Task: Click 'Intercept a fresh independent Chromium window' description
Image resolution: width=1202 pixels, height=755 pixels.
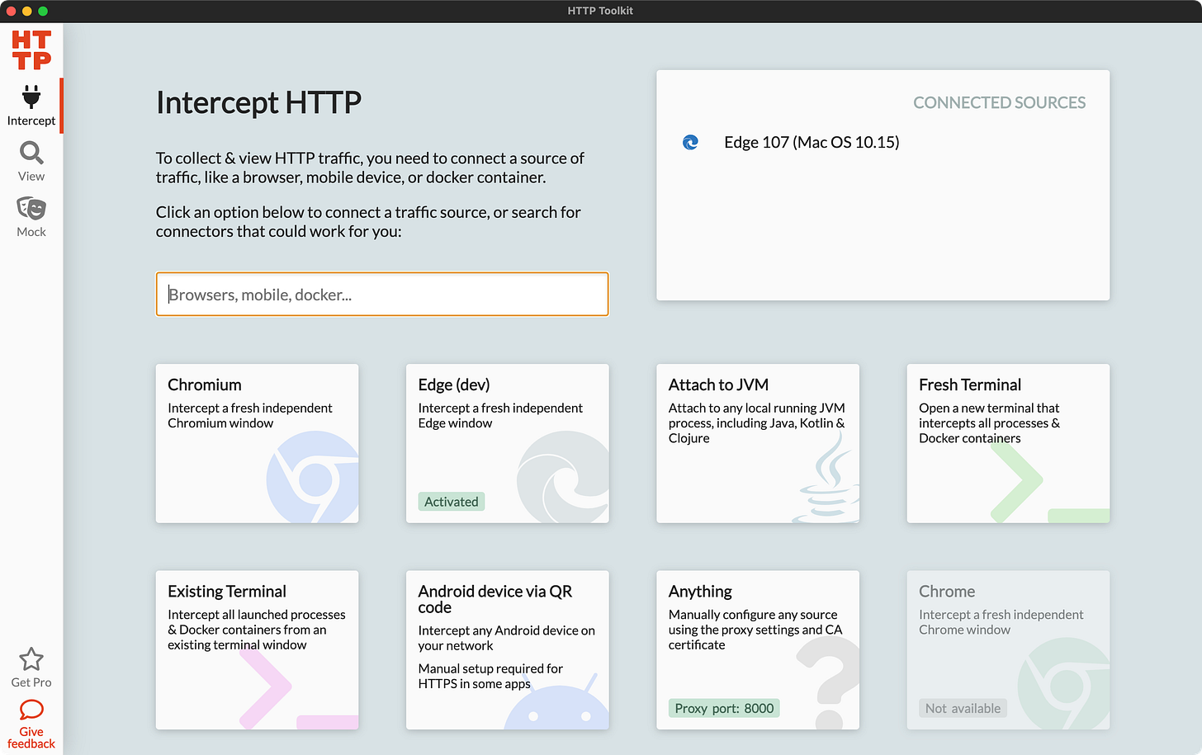Action: point(250,415)
